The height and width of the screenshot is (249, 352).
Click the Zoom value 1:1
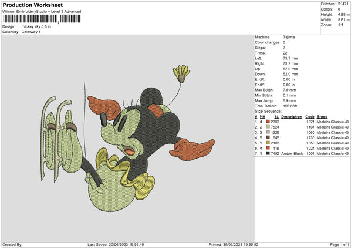(x=340, y=25)
